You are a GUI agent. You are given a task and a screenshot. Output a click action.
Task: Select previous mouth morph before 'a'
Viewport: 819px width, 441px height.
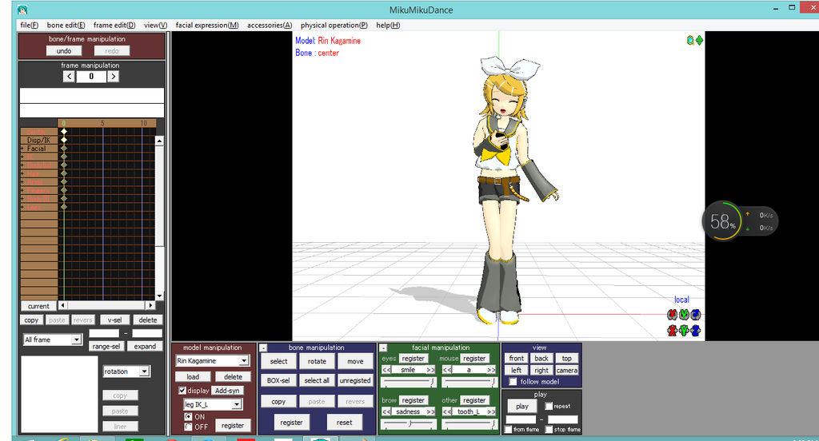[447, 370]
